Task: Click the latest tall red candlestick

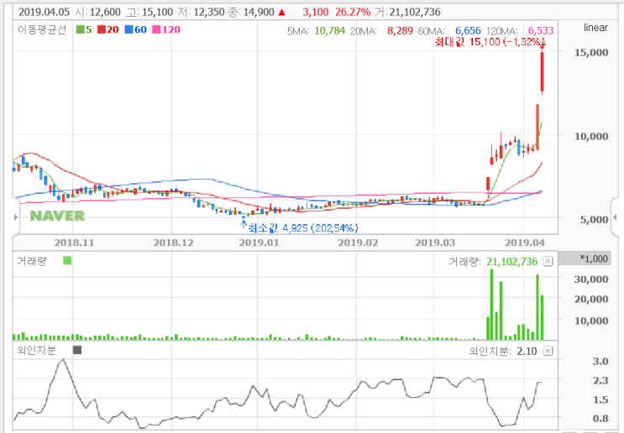Action: (542, 71)
